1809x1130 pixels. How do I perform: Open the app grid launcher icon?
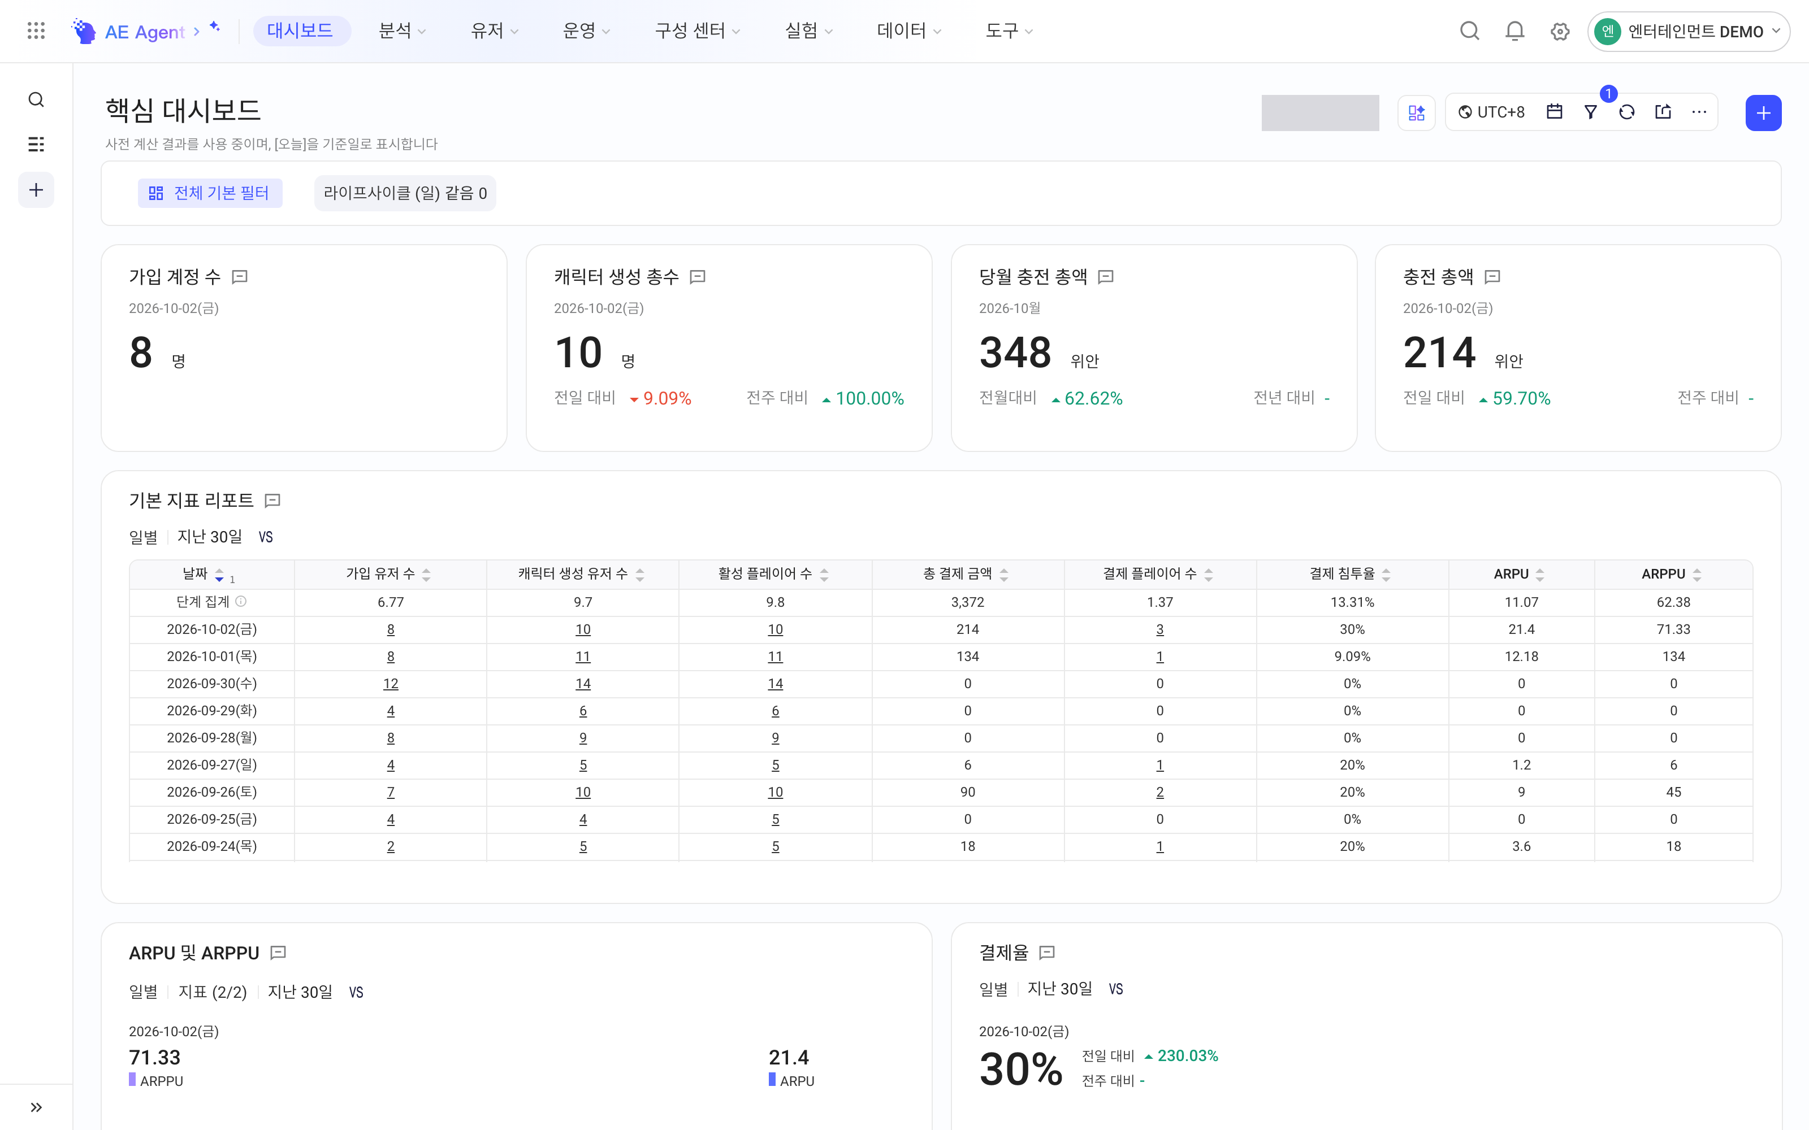[x=36, y=31]
